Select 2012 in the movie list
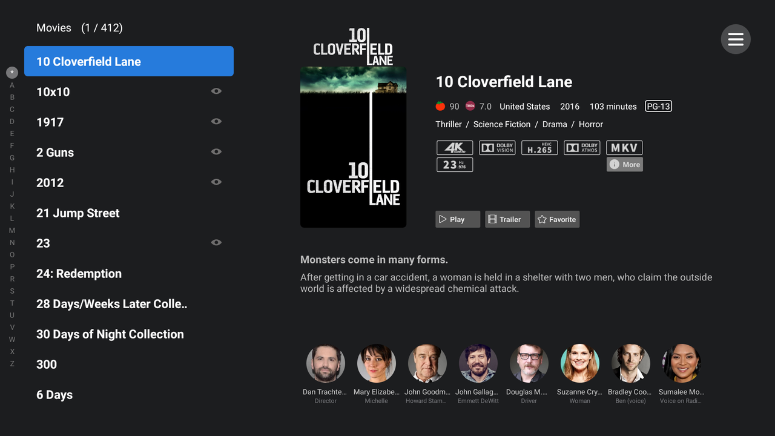The width and height of the screenshot is (775, 436). [x=129, y=182]
